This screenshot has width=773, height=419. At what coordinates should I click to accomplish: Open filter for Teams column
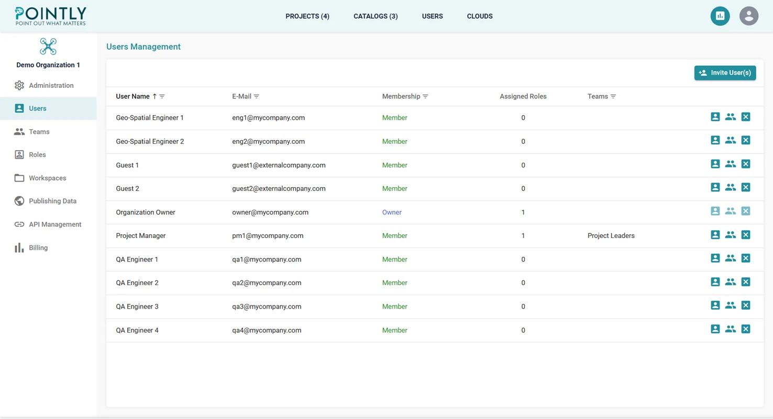[613, 96]
